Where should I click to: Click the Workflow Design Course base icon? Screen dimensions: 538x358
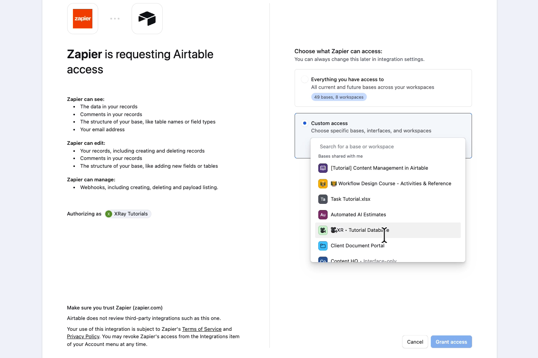pyautogui.click(x=323, y=184)
